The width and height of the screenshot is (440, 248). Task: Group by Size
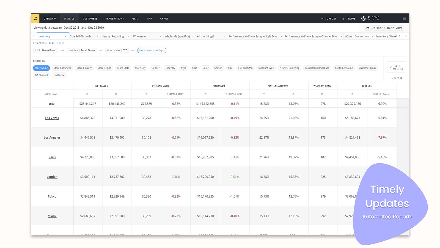pyautogui.click(x=230, y=68)
